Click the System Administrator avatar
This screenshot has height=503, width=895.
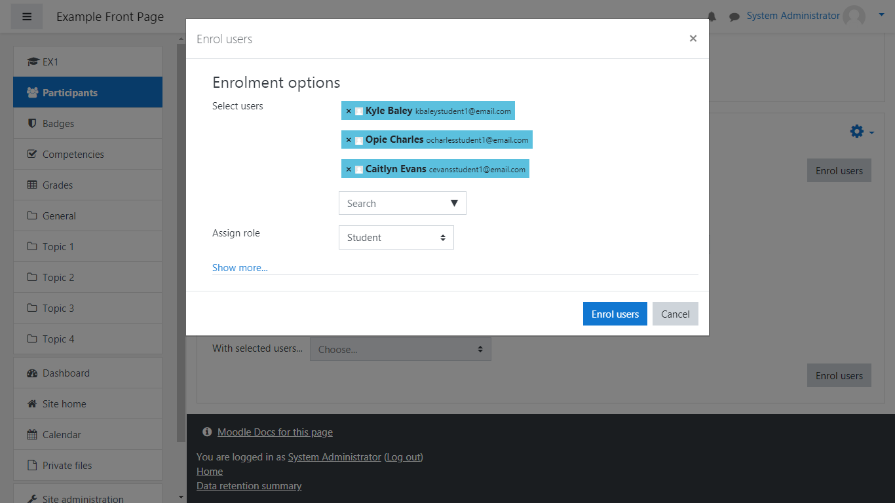[854, 16]
